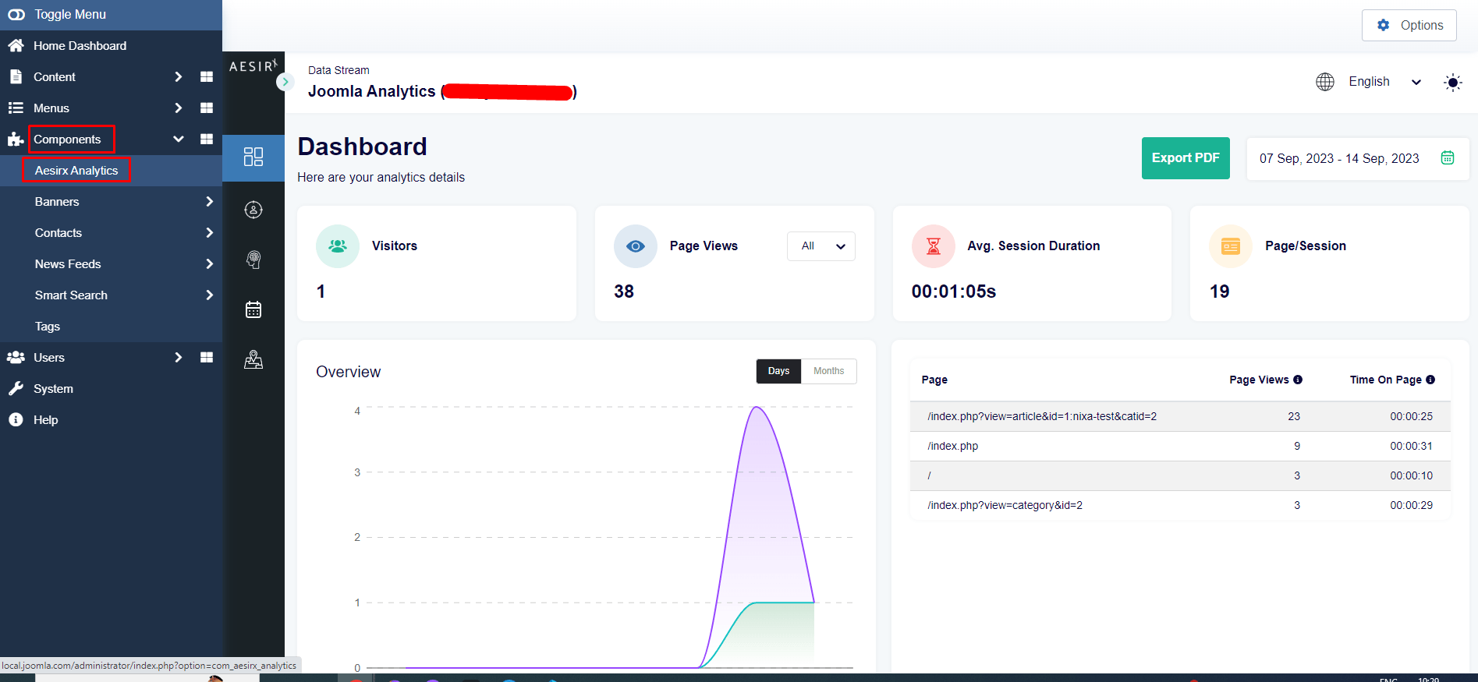
Task: Switch Overview chart to Months
Action: pos(828,371)
